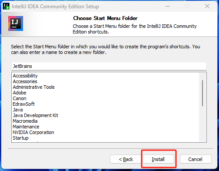Select the Maintenance folder
Image resolution: width=219 pixels, height=171 pixels.
[x=26, y=127]
